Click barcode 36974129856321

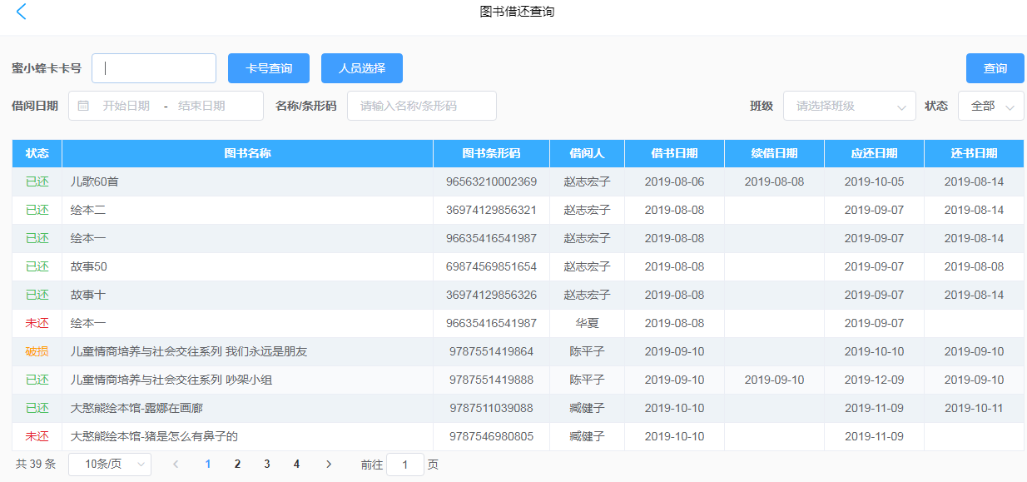pyautogui.click(x=492, y=210)
